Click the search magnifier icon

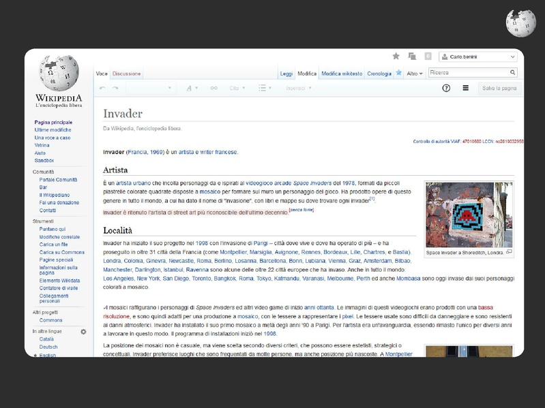[x=513, y=72]
